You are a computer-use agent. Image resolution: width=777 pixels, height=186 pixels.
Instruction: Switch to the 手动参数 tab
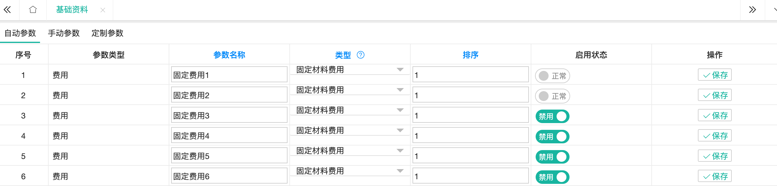click(x=64, y=33)
